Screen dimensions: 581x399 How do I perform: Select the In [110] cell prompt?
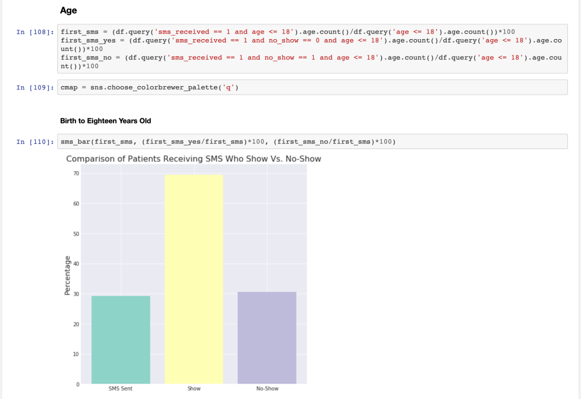35,142
